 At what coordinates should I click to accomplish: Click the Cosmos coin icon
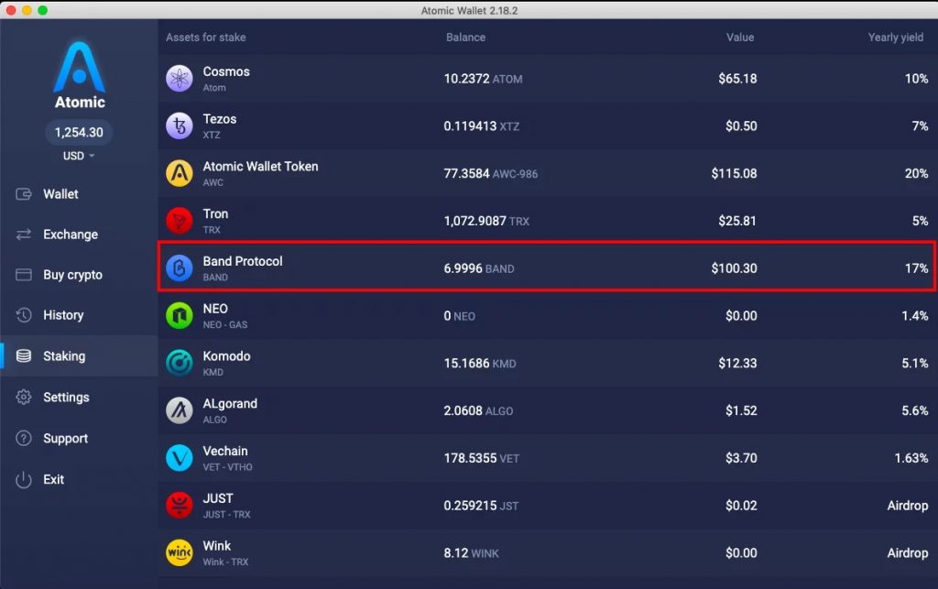[179, 79]
